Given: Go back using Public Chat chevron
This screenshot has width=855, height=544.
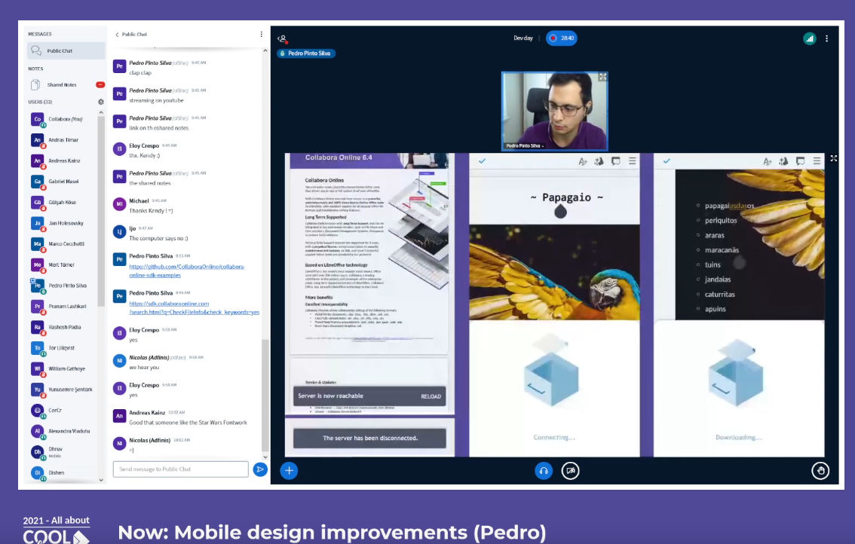Looking at the screenshot, I should 117,35.
